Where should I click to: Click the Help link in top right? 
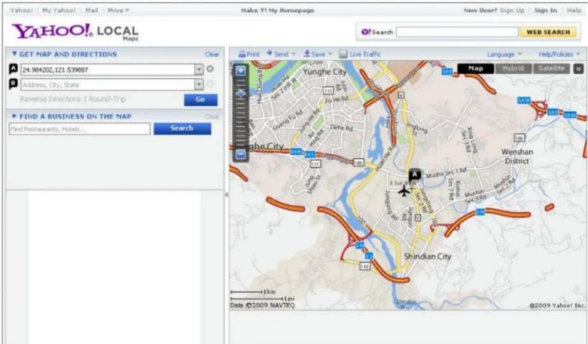574,11
